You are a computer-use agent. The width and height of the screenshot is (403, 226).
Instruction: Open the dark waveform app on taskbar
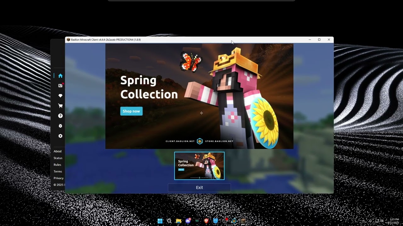197,221
